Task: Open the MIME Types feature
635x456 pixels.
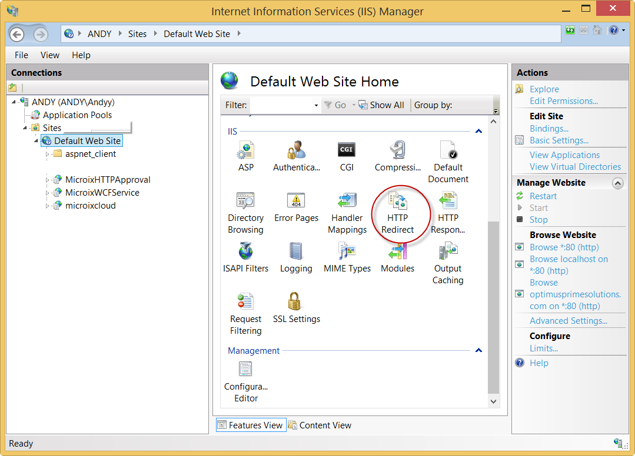Action: click(347, 252)
